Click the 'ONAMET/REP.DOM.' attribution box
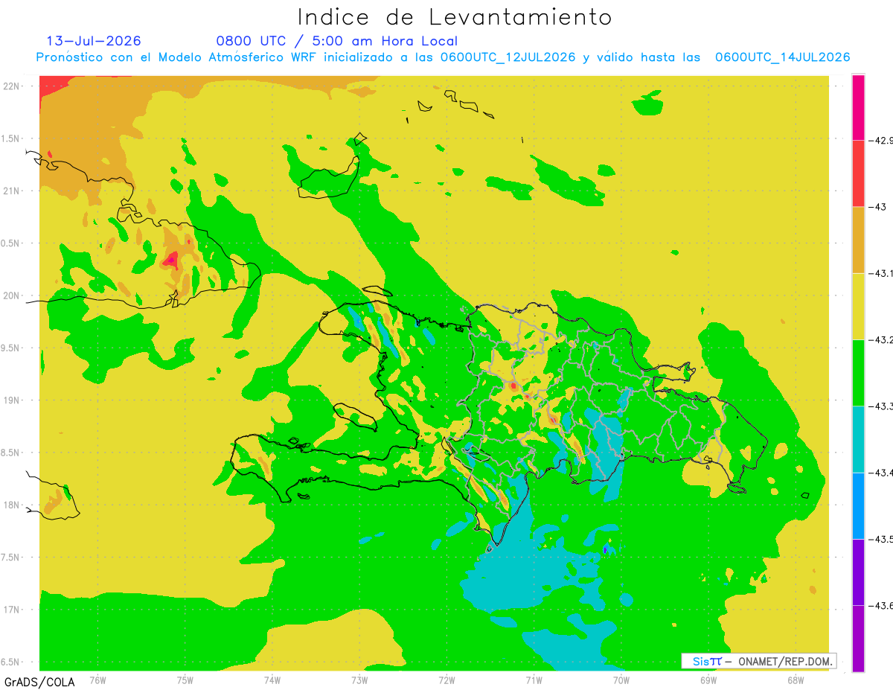The width and height of the screenshot is (893, 690). 759,661
